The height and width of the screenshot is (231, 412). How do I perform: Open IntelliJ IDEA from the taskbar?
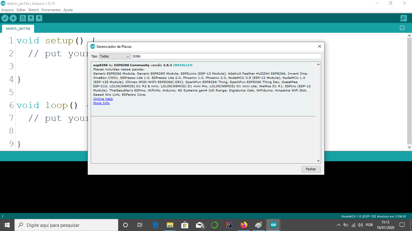[229, 225]
